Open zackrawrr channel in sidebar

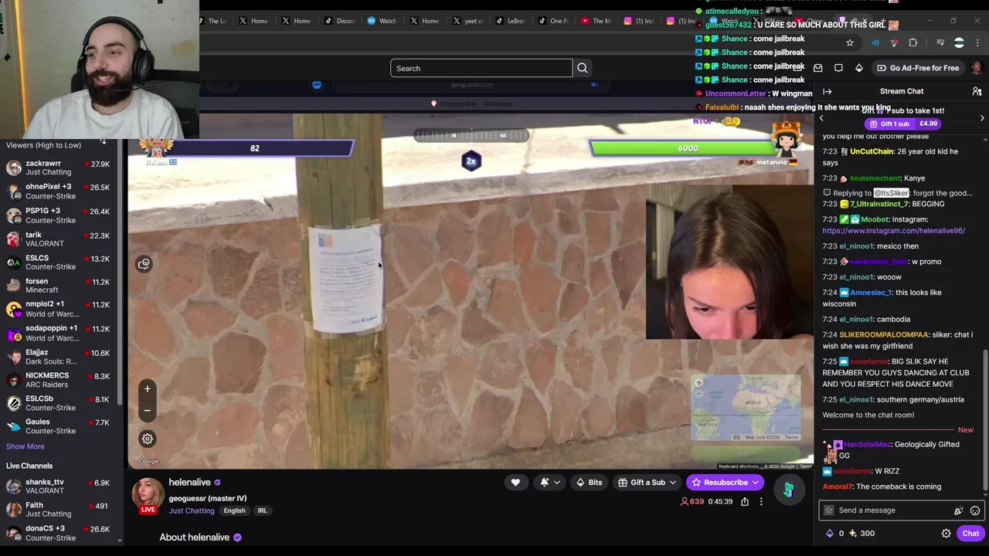(x=60, y=168)
